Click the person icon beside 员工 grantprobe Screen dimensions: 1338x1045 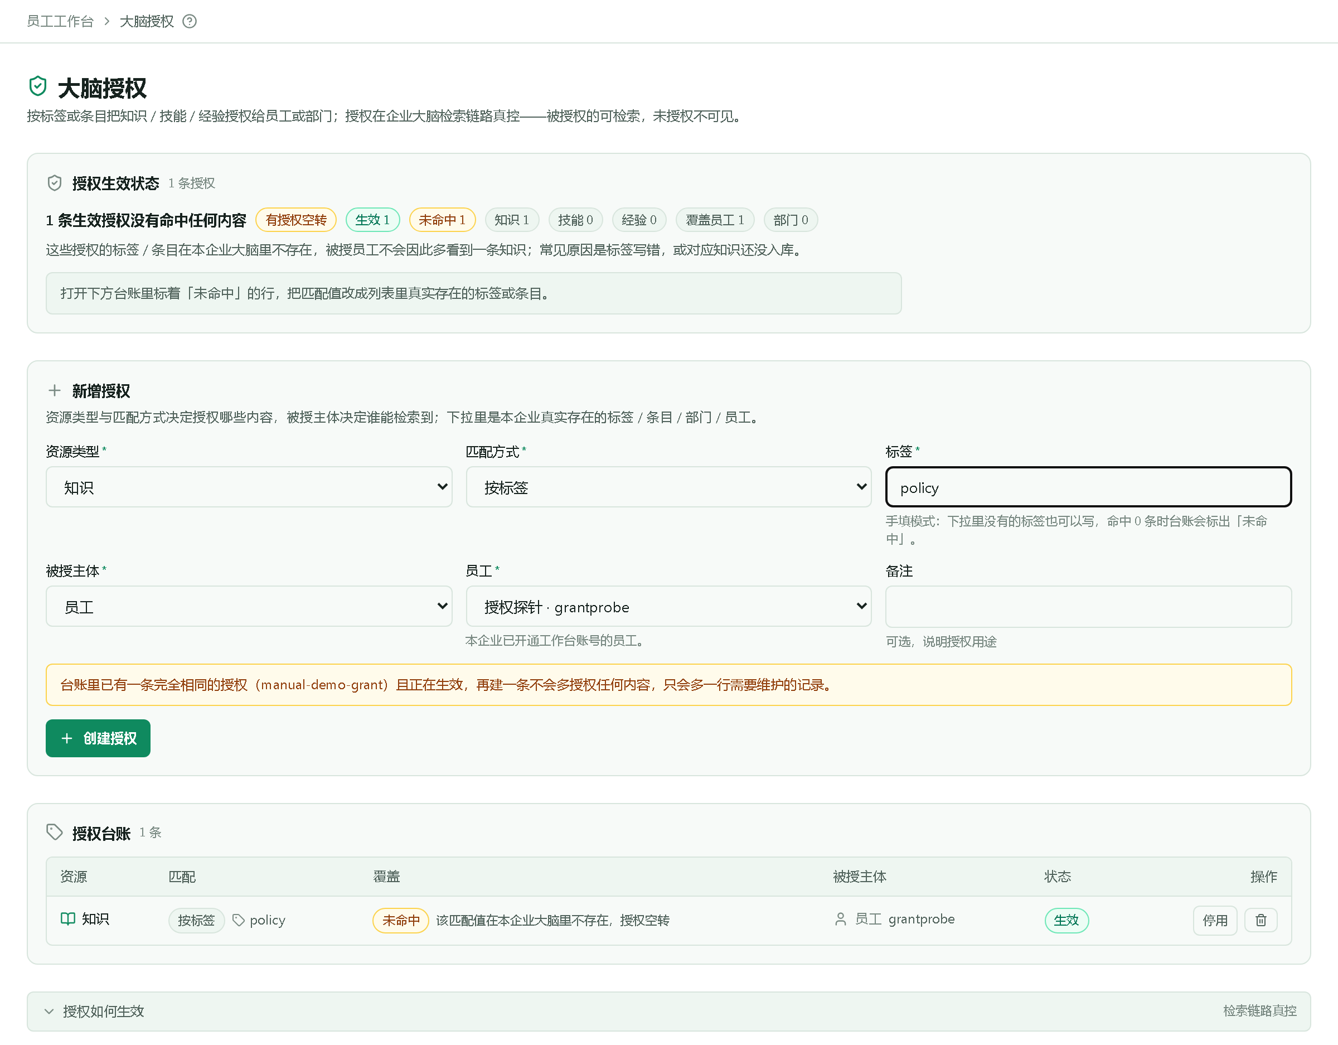pos(841,919)
